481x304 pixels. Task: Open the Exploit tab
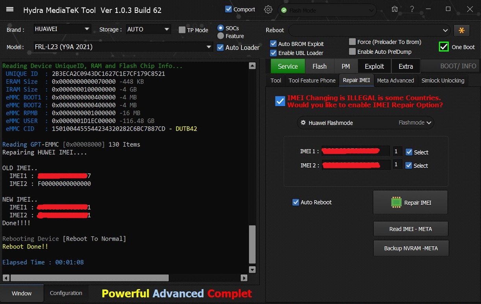coord(374,66)
